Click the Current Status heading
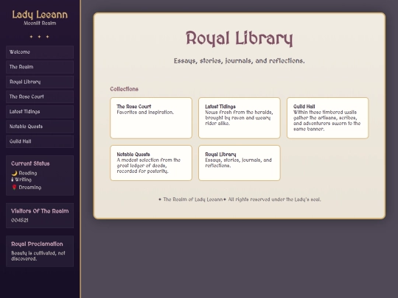The image size is (398, 298). (x=30, y=163)
